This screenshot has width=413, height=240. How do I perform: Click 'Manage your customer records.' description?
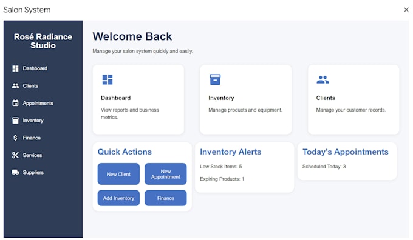tap(351, 110)
